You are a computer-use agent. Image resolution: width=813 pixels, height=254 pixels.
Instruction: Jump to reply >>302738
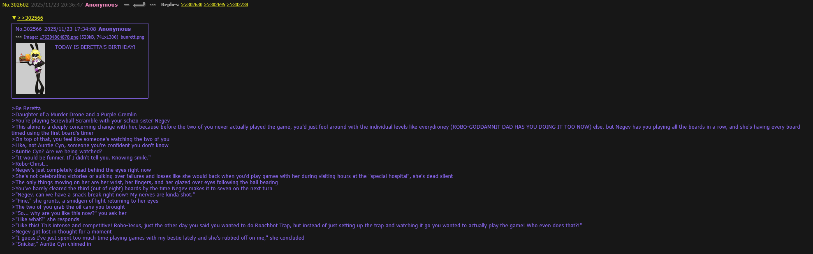click(237, 5)
